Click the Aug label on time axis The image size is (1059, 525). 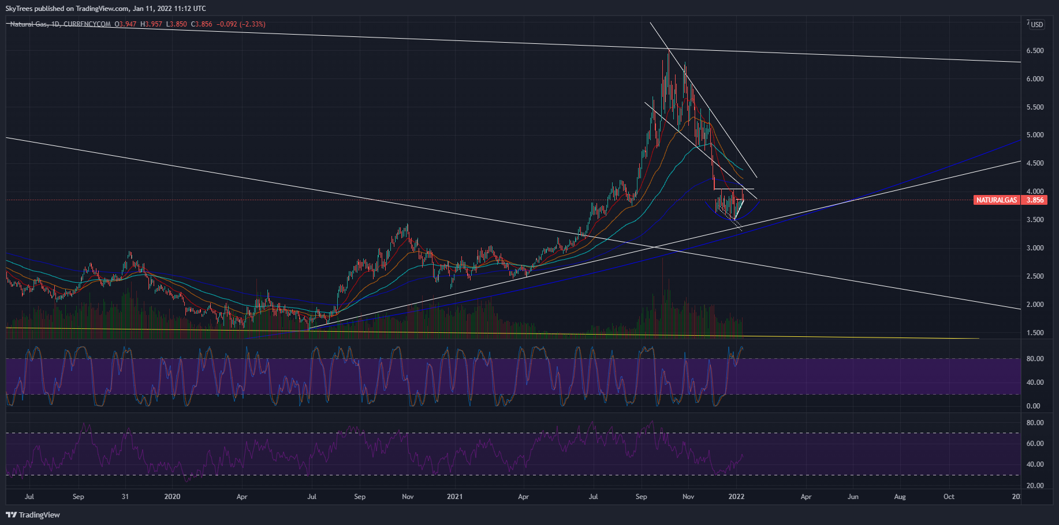[900, 497]
